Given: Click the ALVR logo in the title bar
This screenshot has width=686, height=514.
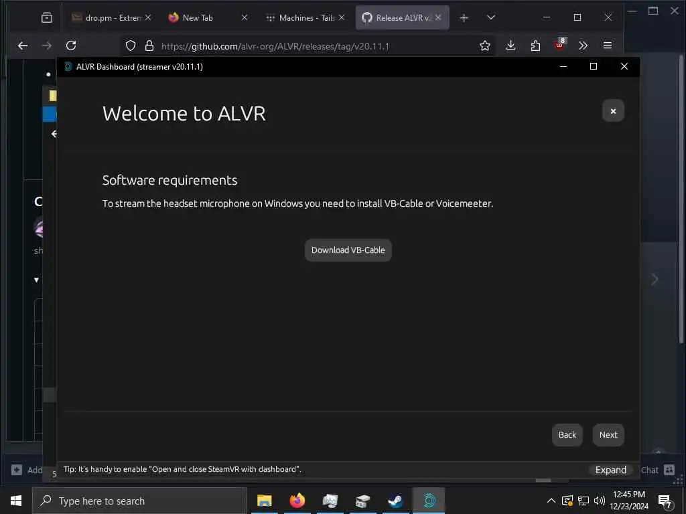Looking at the screenshot, I should coord(68,66).
